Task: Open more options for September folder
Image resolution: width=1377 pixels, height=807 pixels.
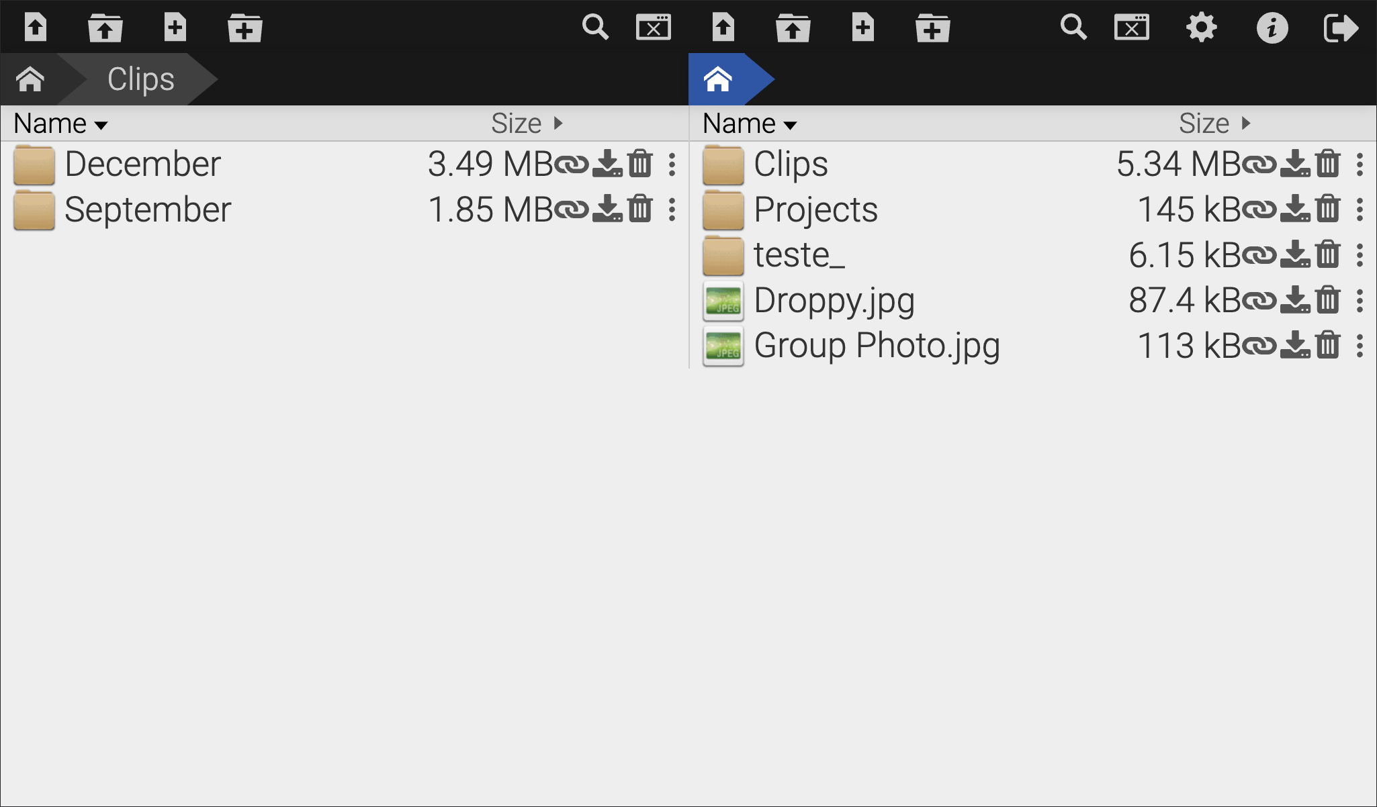Action: click(x=672, y=209)
